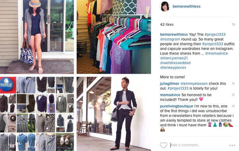The width and height of the screenshot is (239, 151).
Task: Click the @instagram mention in caption
Action: coord(170,39)
